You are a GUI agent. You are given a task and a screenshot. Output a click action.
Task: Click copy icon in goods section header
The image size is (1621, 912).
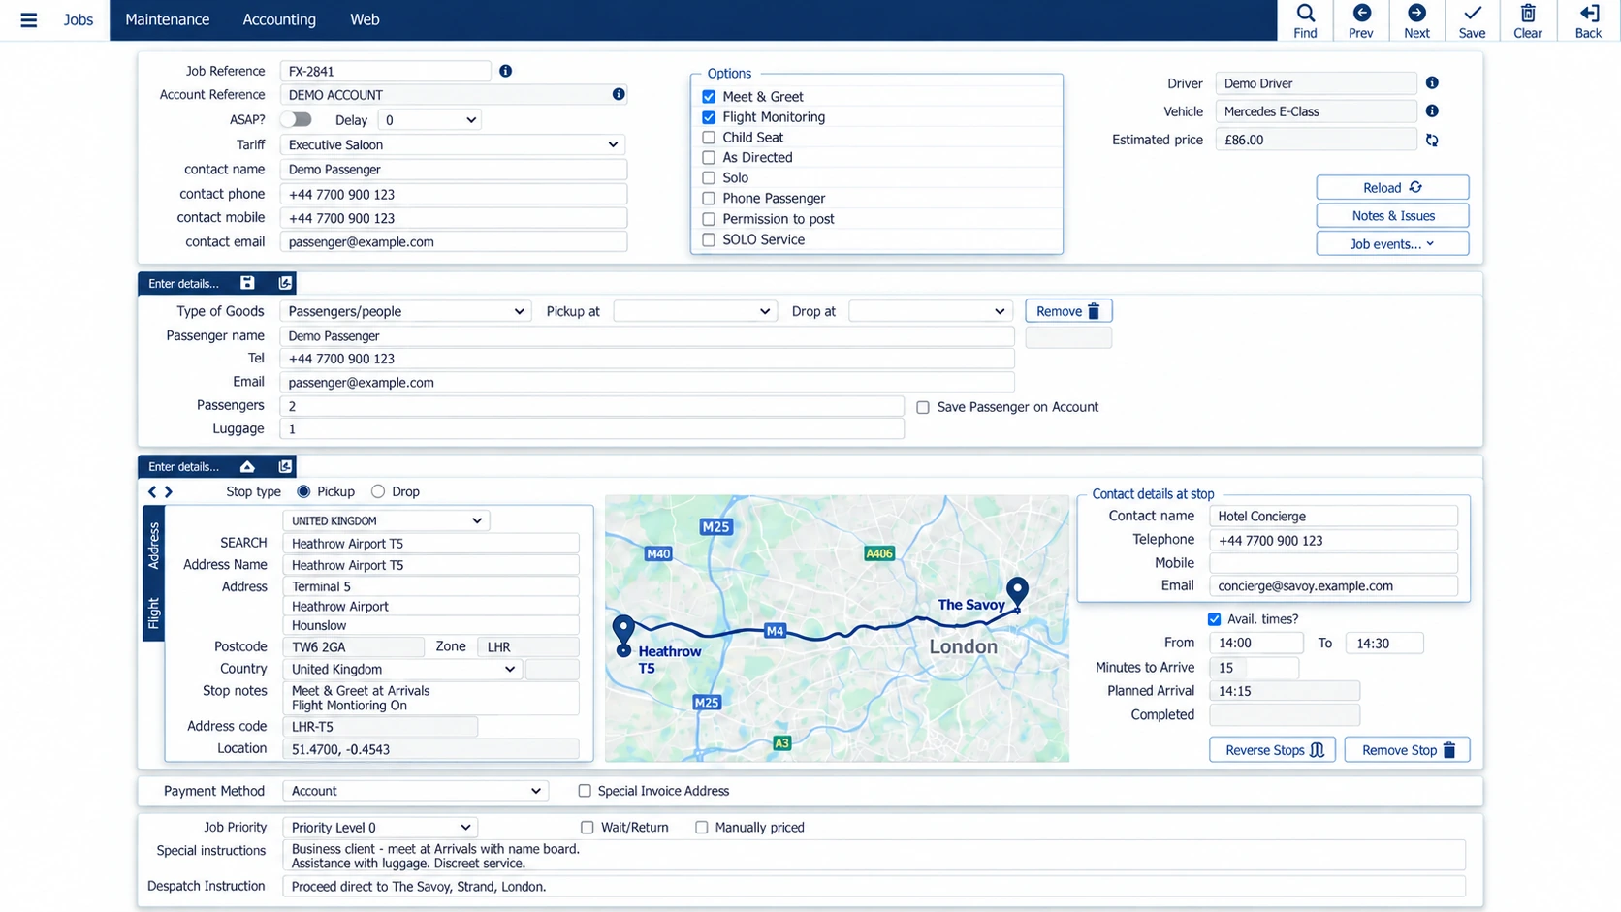(x=285, y=283)
